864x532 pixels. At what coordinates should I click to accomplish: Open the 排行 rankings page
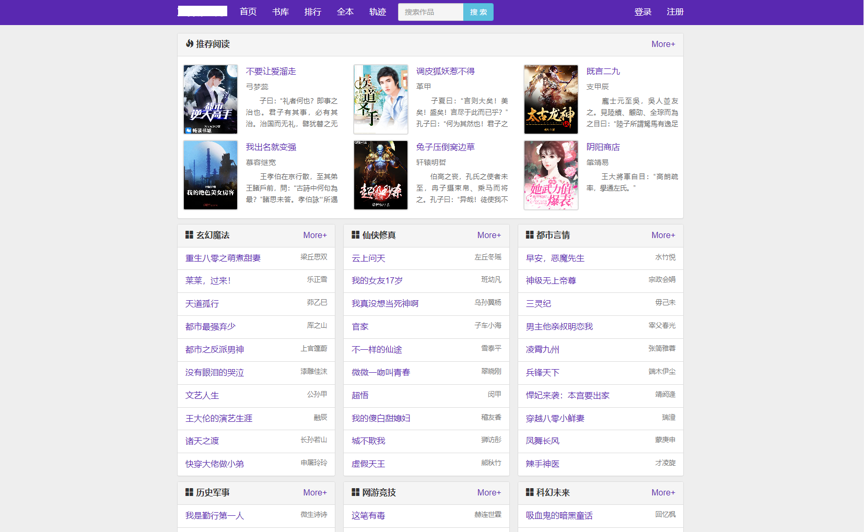[x=313, y=12]
